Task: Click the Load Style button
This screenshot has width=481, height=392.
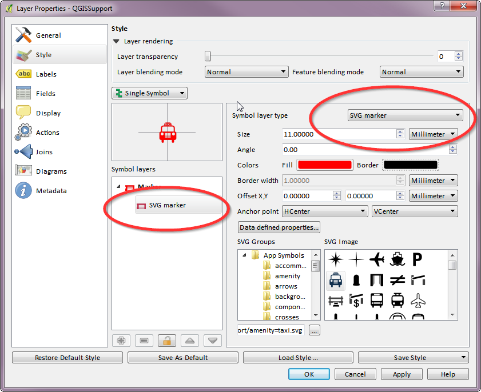Action: point(298,358)
